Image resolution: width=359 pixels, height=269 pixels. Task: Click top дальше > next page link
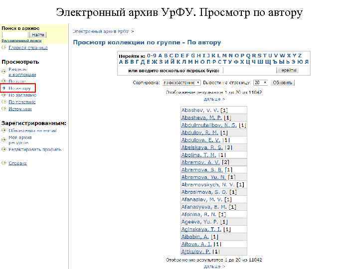coord(214,99)
